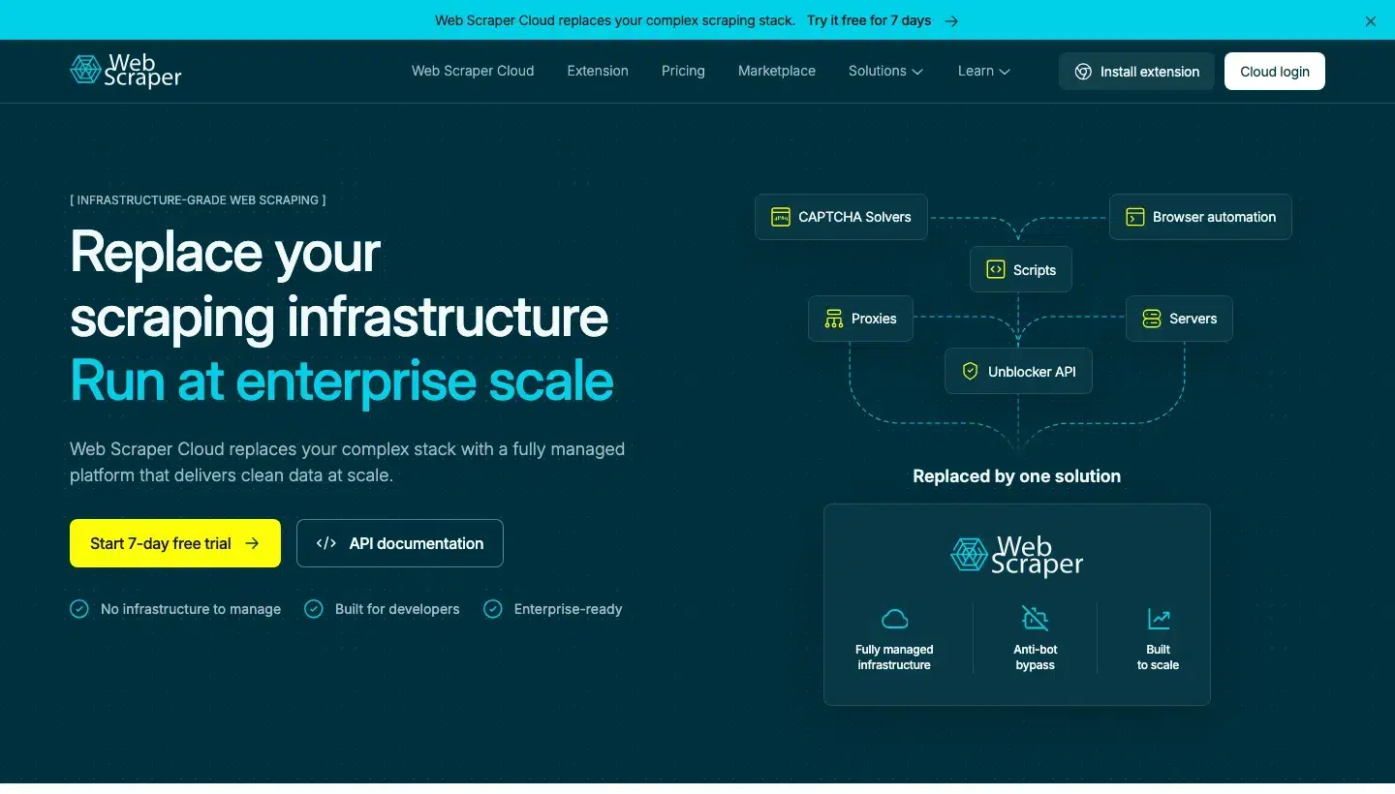Click the Fully managed infrastructure cloud icon

click(x=894, y=619)
